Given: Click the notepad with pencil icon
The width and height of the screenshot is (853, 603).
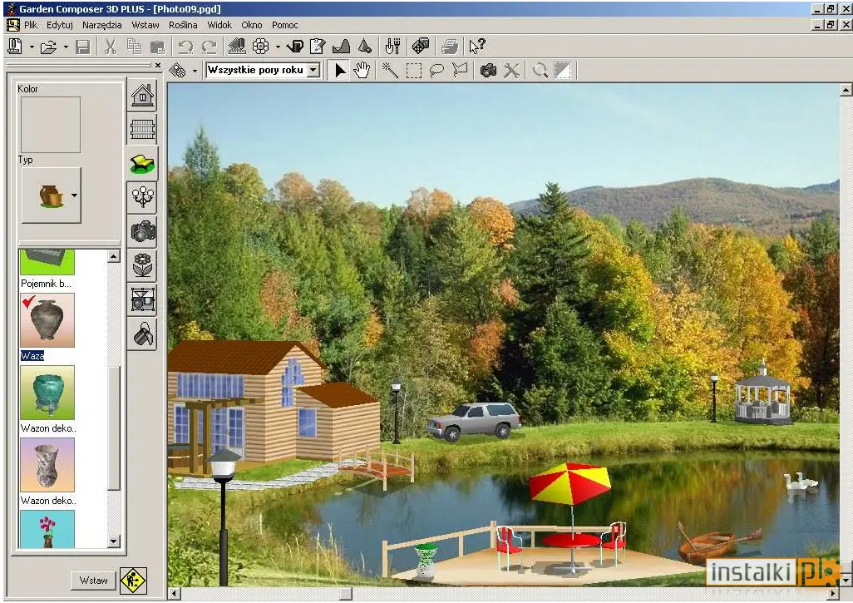Looking at the screenshot, I should coord(317,47).
